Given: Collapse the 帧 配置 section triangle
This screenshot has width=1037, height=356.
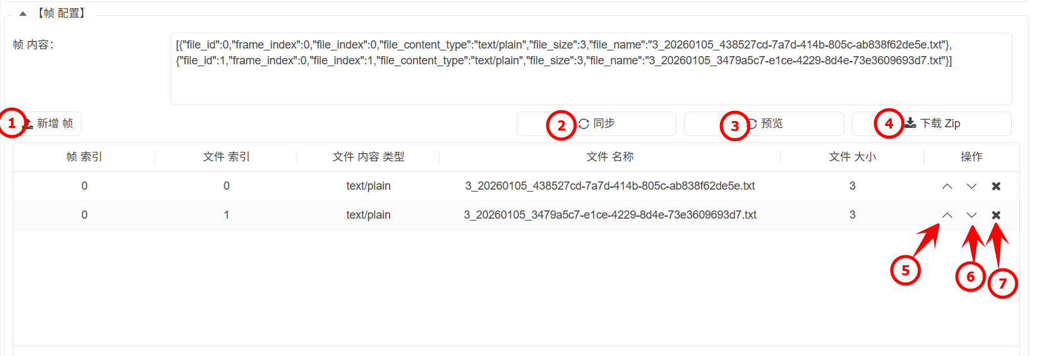Looking at the screenshot, I should (23, 13).
